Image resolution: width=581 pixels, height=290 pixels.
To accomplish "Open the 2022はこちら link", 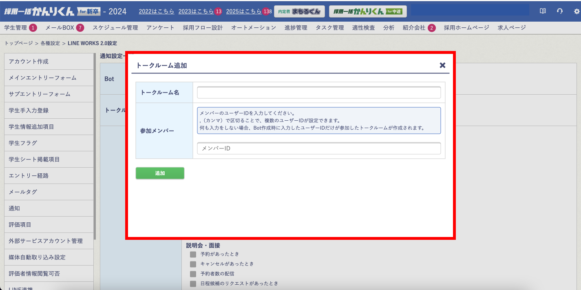I will pos(156,11).
